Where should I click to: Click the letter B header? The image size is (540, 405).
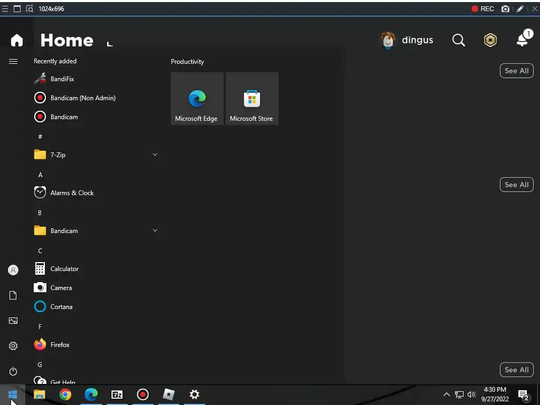(40, 213)
